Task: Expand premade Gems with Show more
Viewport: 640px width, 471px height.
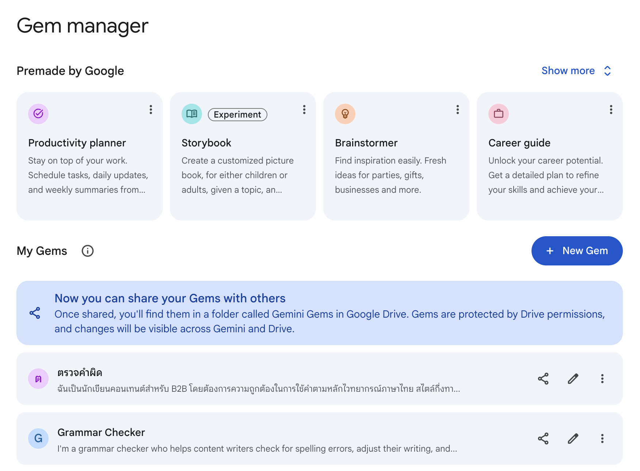Action: (576, 71)
